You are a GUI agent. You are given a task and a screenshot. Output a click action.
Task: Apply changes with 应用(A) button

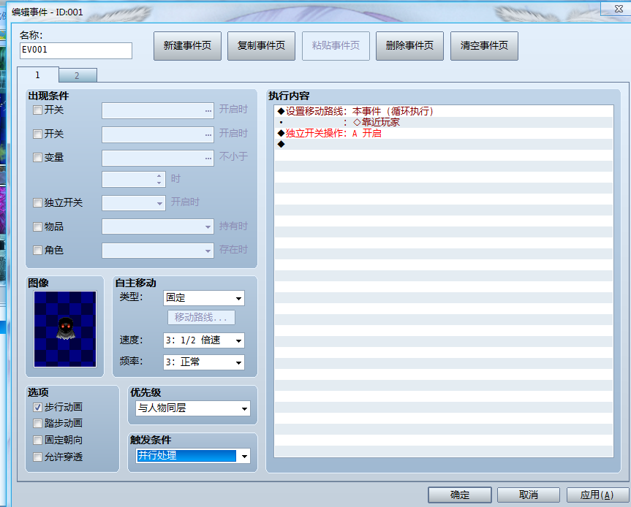597,495
